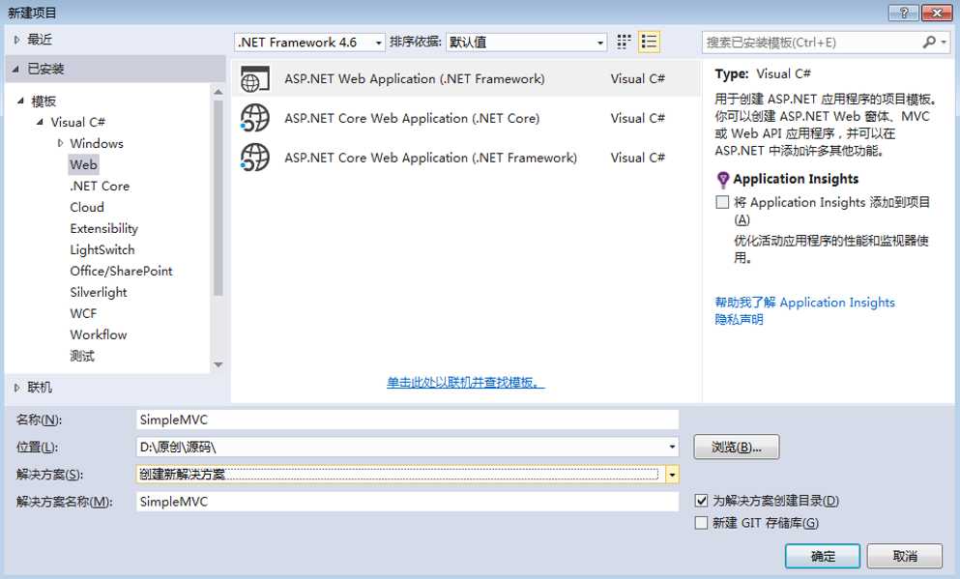Close the 新建项目 dialog

coord(937,13)
